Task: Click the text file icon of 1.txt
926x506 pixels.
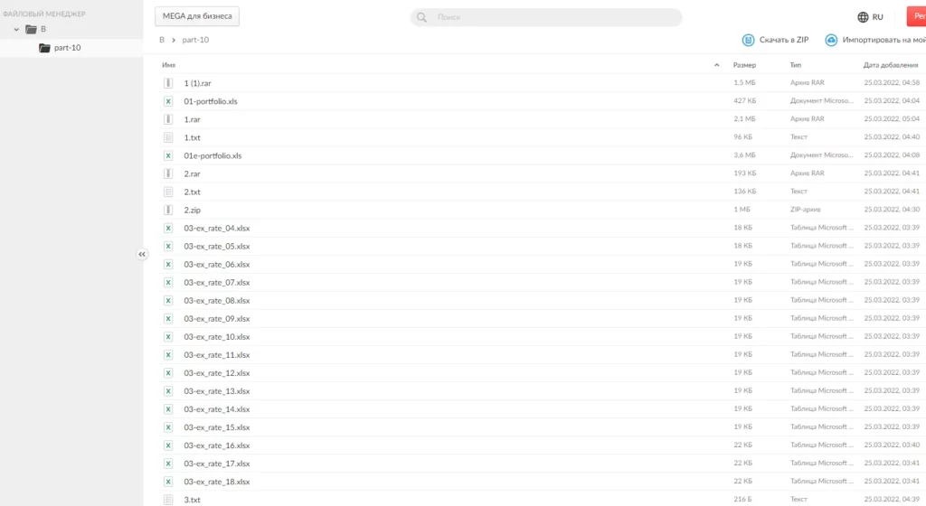Action: coord(168,137)
